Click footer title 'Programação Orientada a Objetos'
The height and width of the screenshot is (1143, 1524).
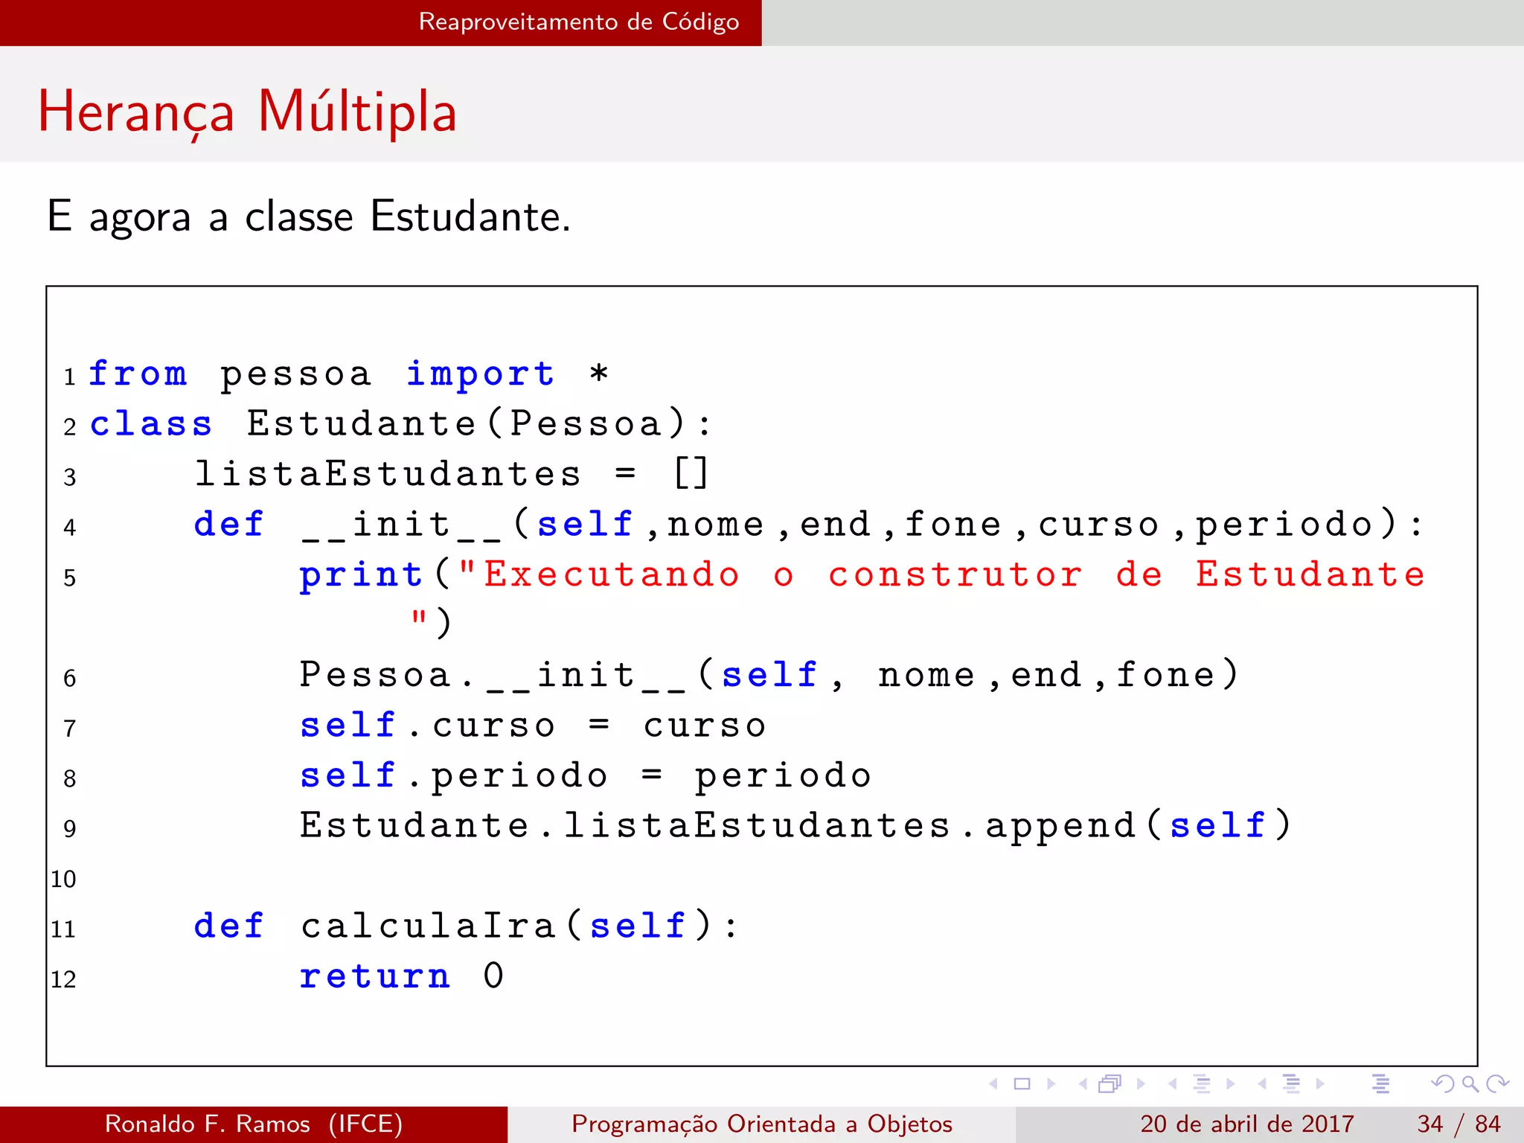pos(762,1124)
